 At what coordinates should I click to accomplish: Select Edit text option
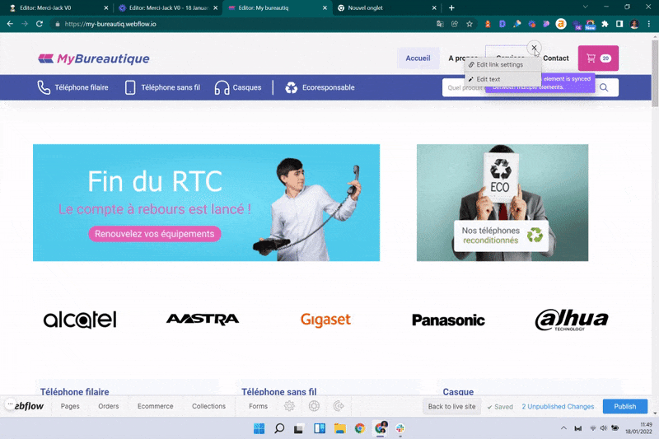tap(503, 79)
